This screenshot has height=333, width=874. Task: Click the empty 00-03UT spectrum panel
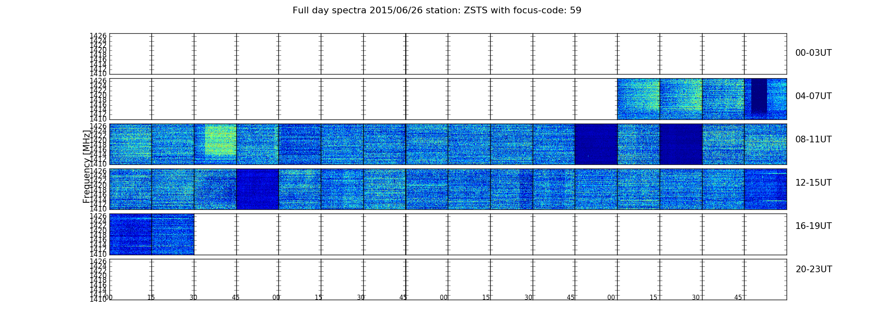coord(448,54)
